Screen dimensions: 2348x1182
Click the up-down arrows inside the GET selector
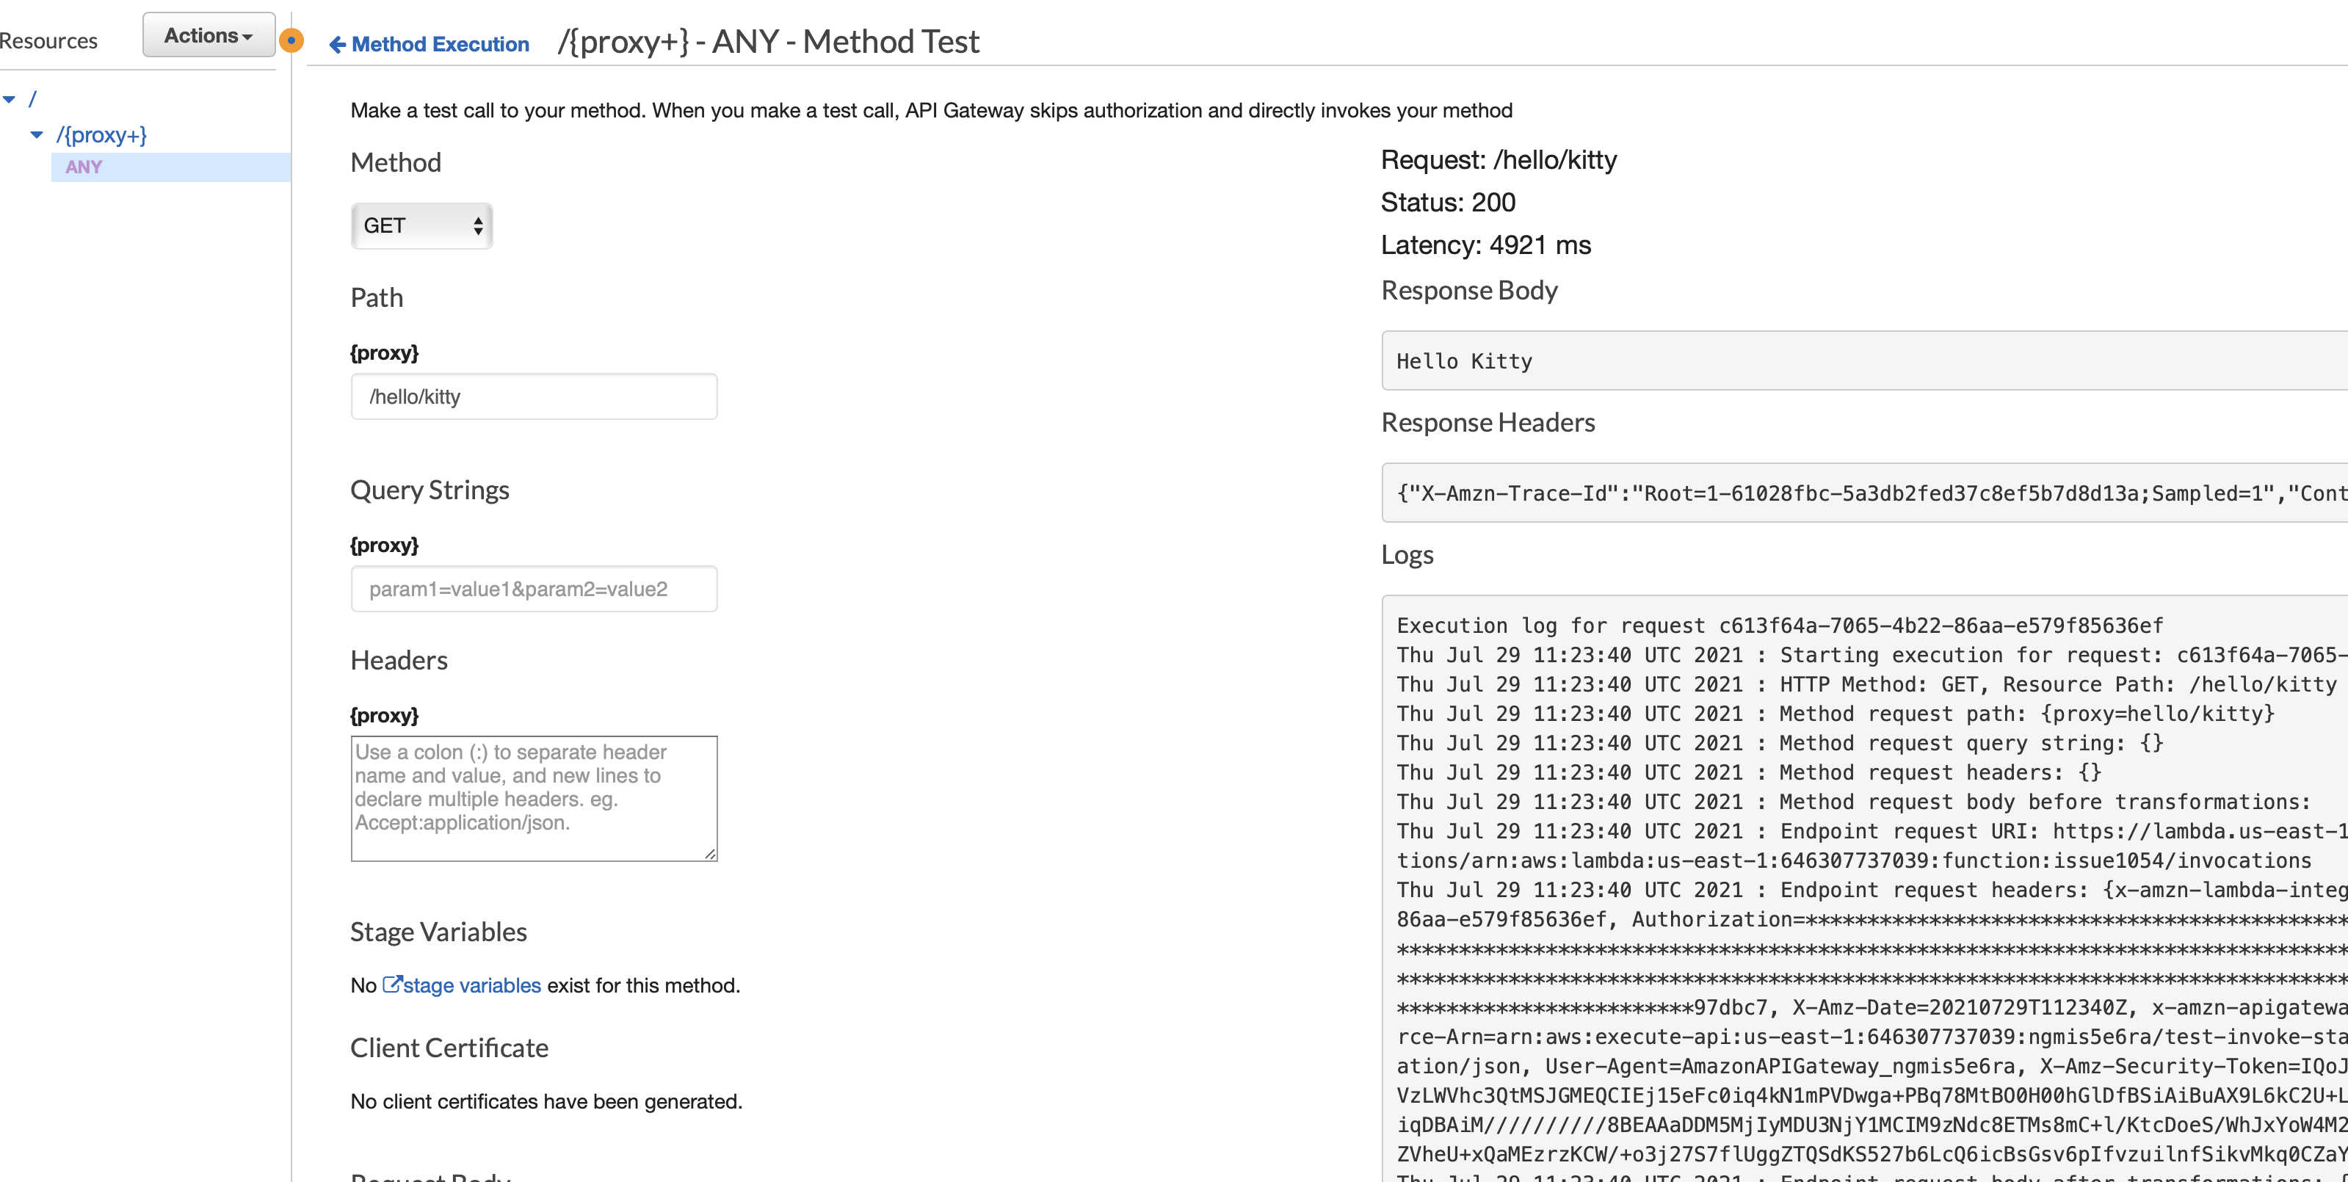click(478, 225)
